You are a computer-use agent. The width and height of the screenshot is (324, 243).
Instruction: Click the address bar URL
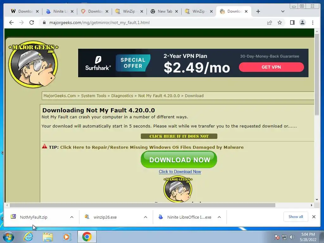(x=99, y=22)
